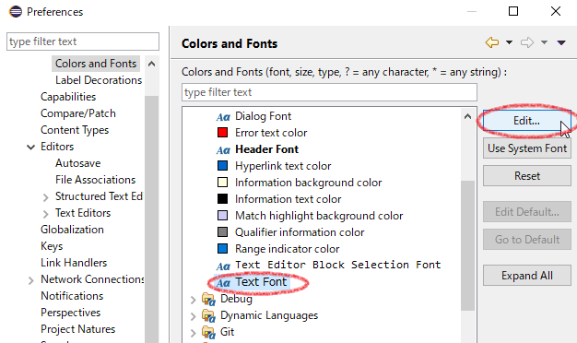Open the Colors and Fonts view menu triangle
This screenshot has width=577, height=343.
561,43
